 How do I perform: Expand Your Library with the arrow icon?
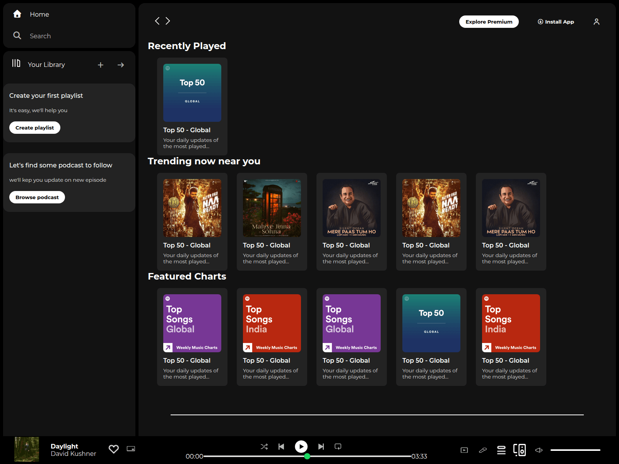point(121,65)
